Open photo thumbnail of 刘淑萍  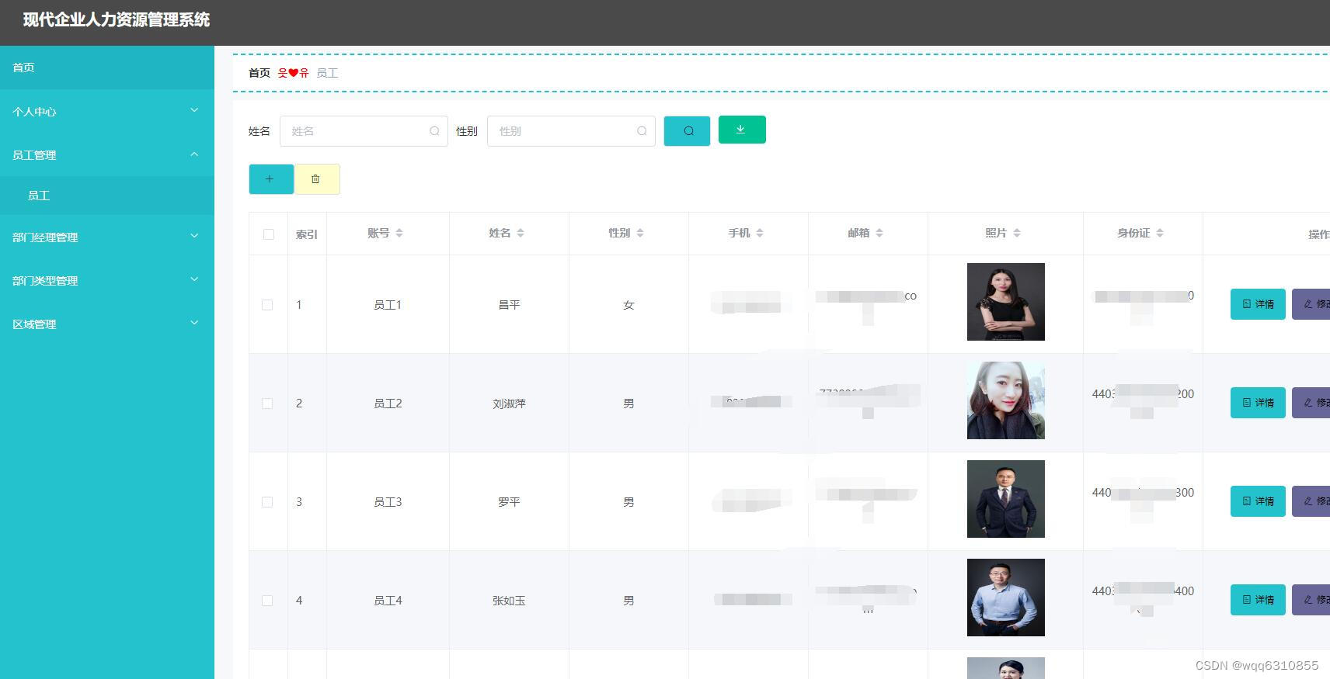[x=1006, y=400]
